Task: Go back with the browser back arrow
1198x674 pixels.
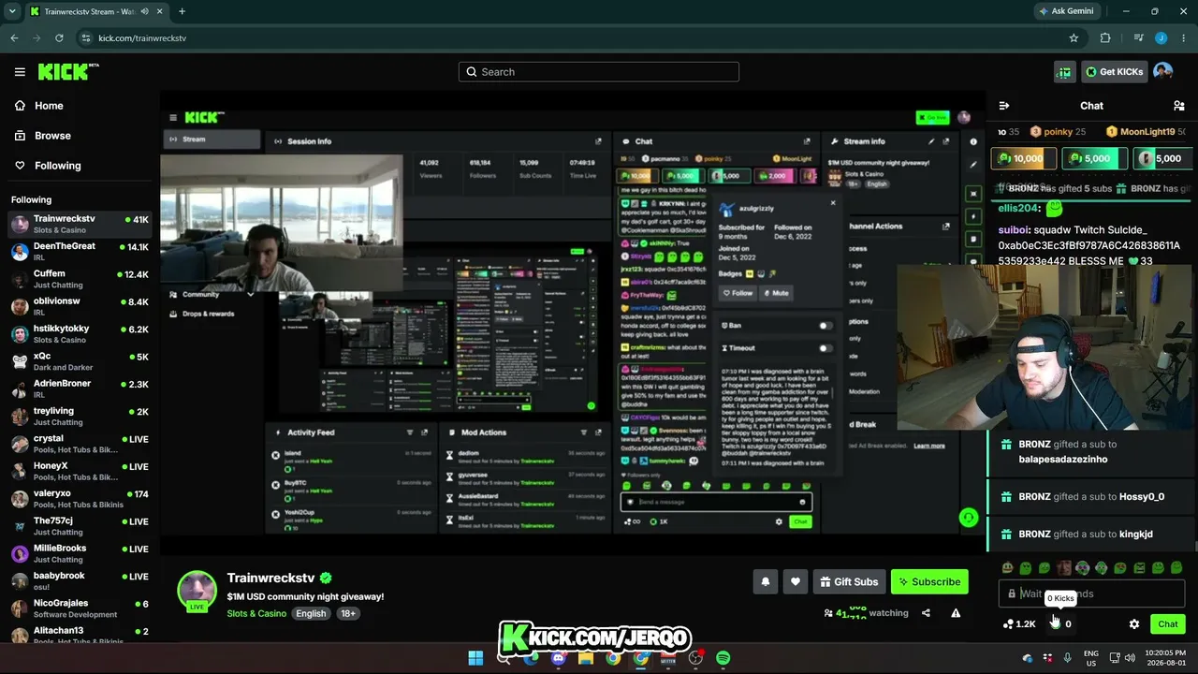Action: [14, 37]
